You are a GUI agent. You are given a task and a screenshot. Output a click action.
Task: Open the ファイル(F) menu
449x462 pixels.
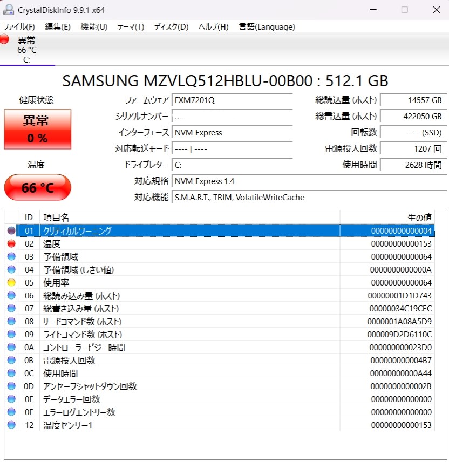[19, 27]
